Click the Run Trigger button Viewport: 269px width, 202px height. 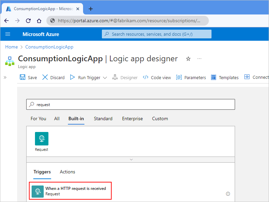tap(85, 77)
